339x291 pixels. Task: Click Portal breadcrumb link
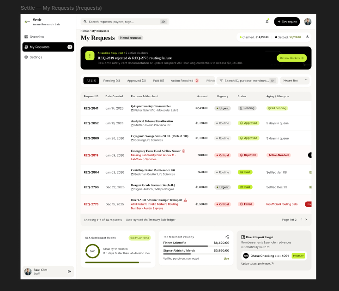click(x=85, y=31)
